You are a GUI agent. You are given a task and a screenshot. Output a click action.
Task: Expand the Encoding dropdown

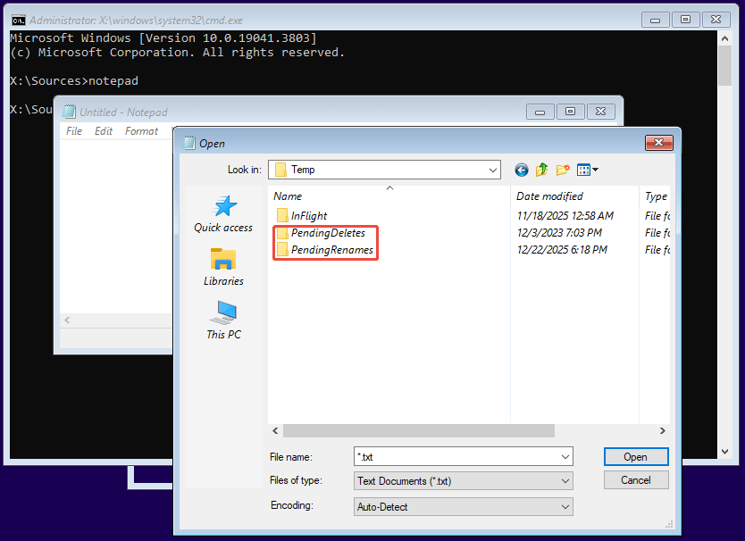tap(565, 504)
